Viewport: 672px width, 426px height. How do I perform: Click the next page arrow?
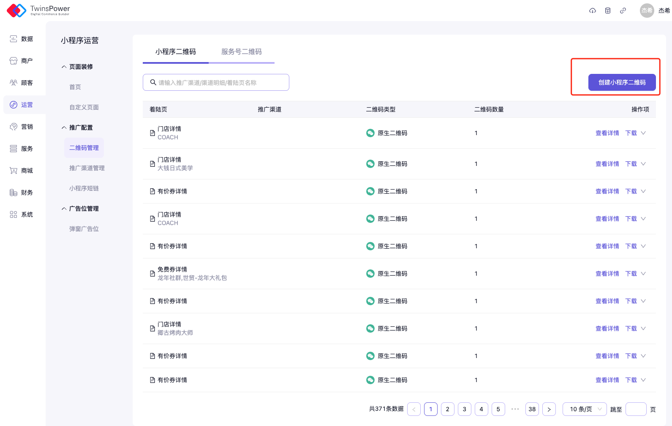point(549,409)
